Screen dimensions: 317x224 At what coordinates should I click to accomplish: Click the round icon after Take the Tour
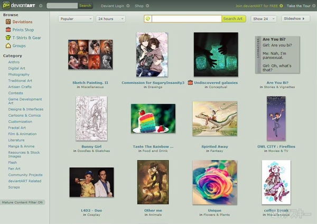point(314,6)
